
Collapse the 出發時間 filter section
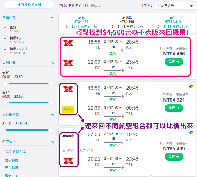pyautogui.click(x=52, y=63)
